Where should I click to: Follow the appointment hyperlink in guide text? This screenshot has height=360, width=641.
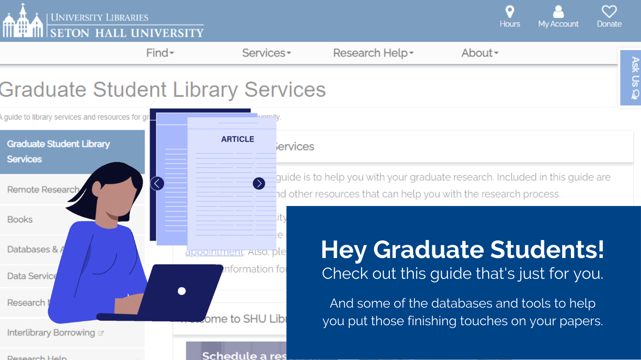tap(214, 252)
